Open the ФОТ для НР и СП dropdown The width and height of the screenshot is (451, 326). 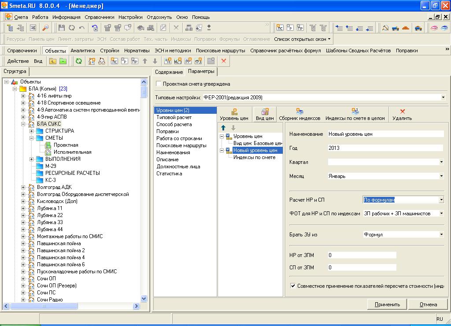pos(441,214)
